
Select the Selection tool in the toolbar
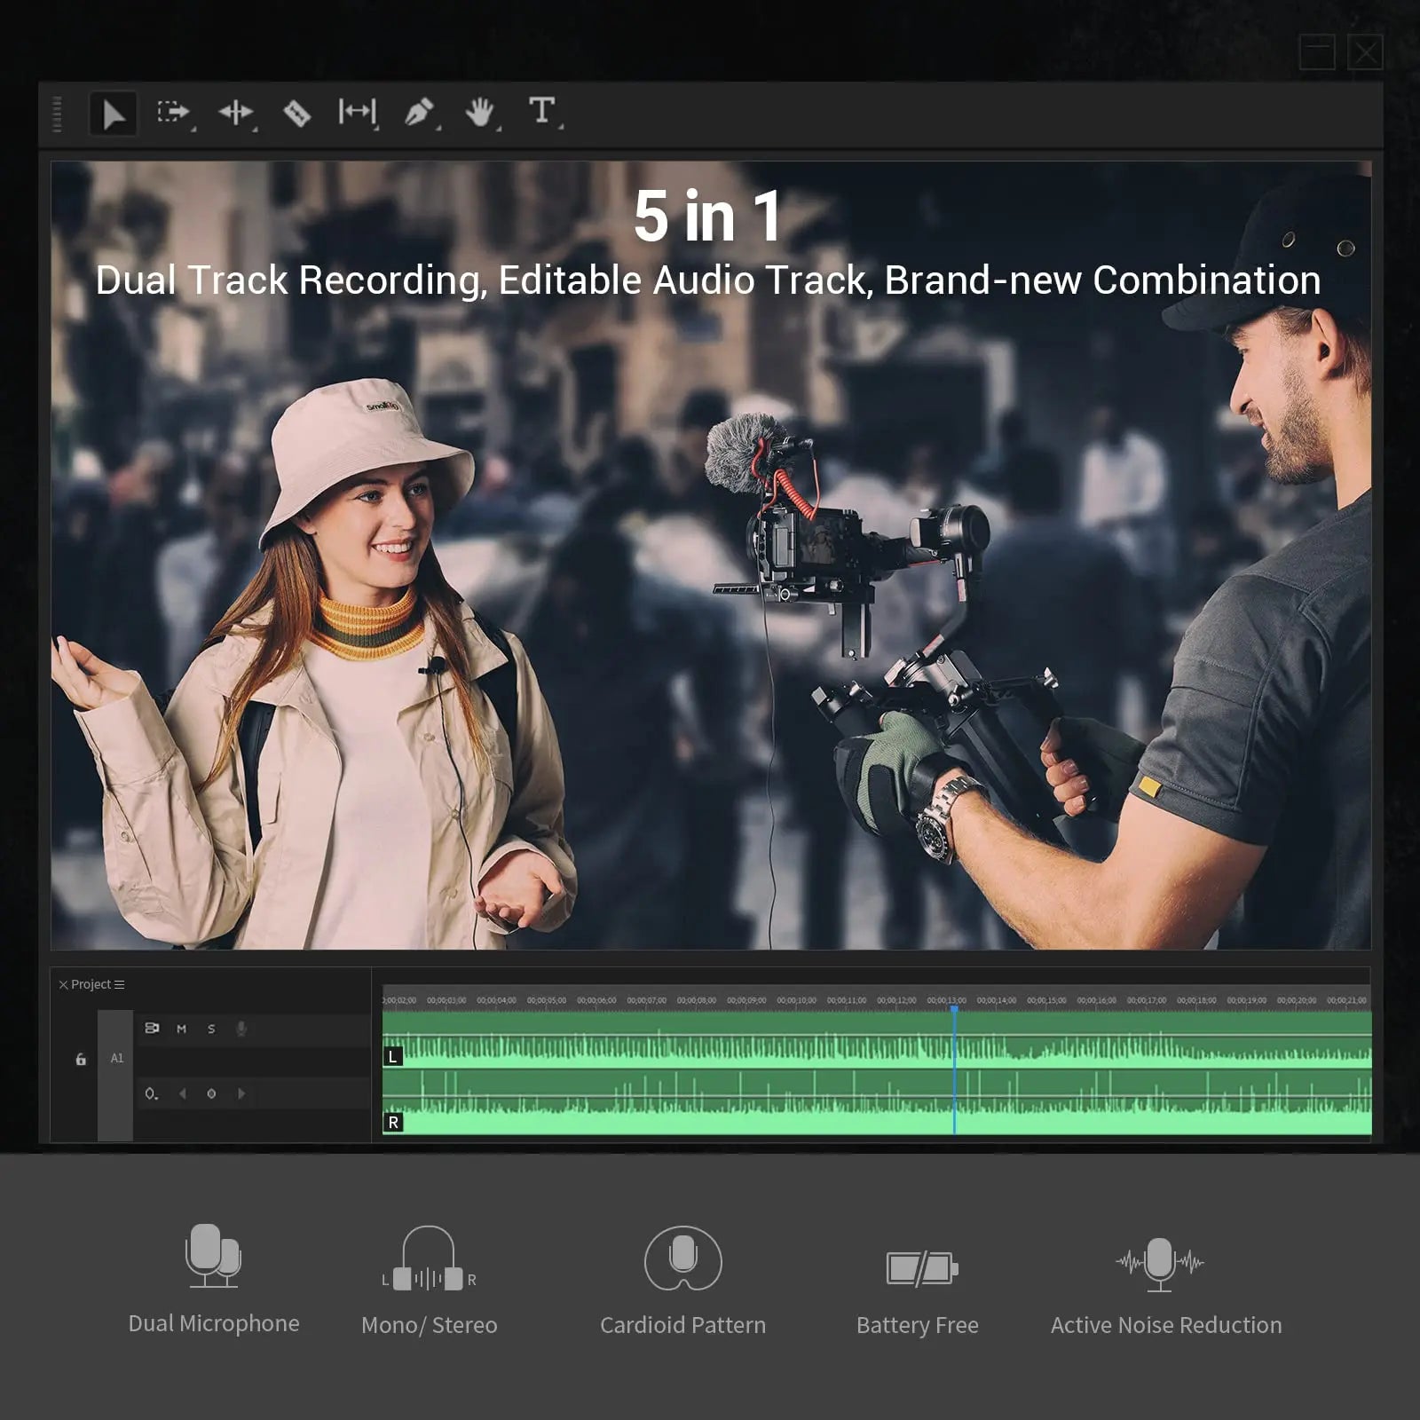coord(113,114)
